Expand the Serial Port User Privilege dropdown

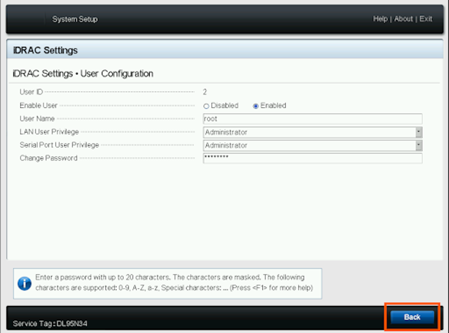(418, 145)
